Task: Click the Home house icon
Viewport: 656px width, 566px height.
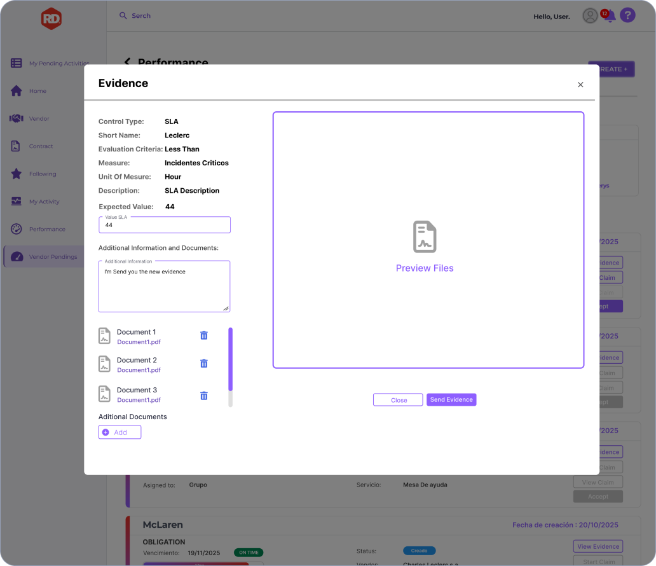Action: tap(17, 91)
